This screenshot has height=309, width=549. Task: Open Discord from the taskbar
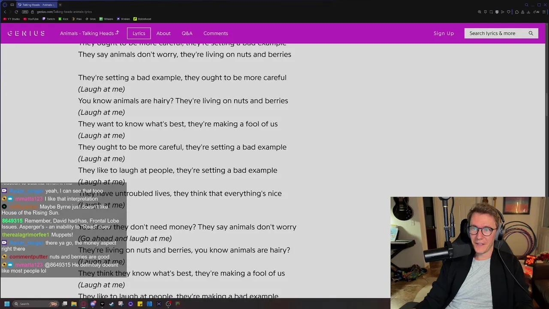click(93, 304)
